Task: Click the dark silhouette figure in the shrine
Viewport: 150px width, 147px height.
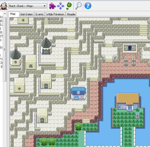Action: click(130, 48)
